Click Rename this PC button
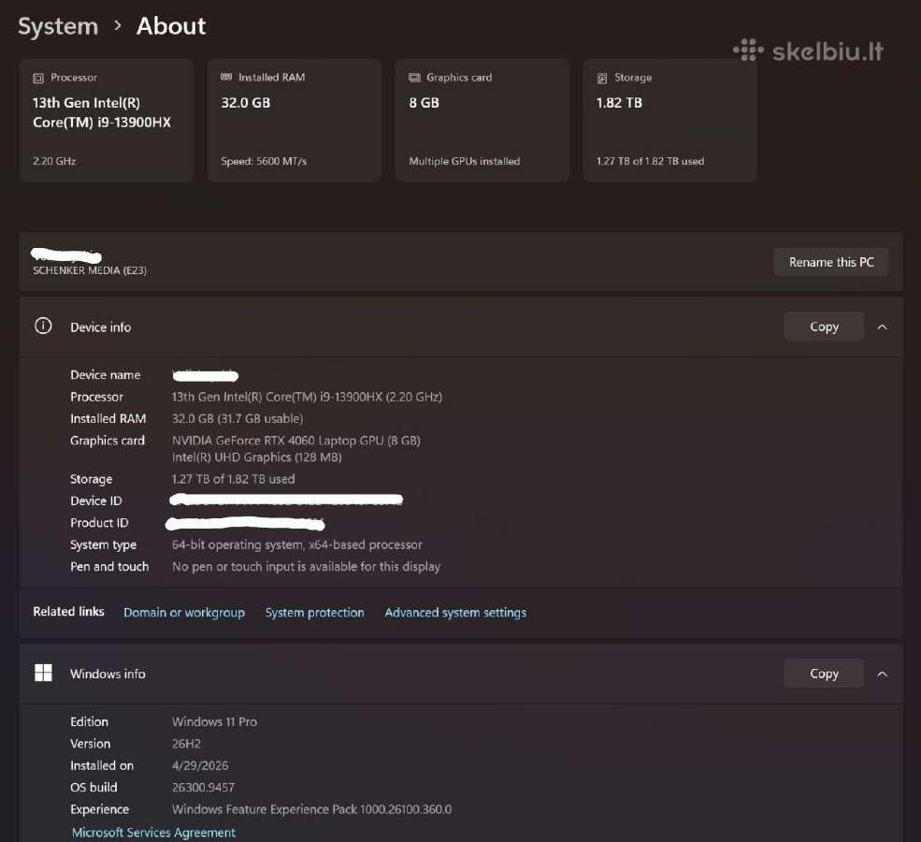The width and height of the screenshot is (921, 842). [831, 262]
